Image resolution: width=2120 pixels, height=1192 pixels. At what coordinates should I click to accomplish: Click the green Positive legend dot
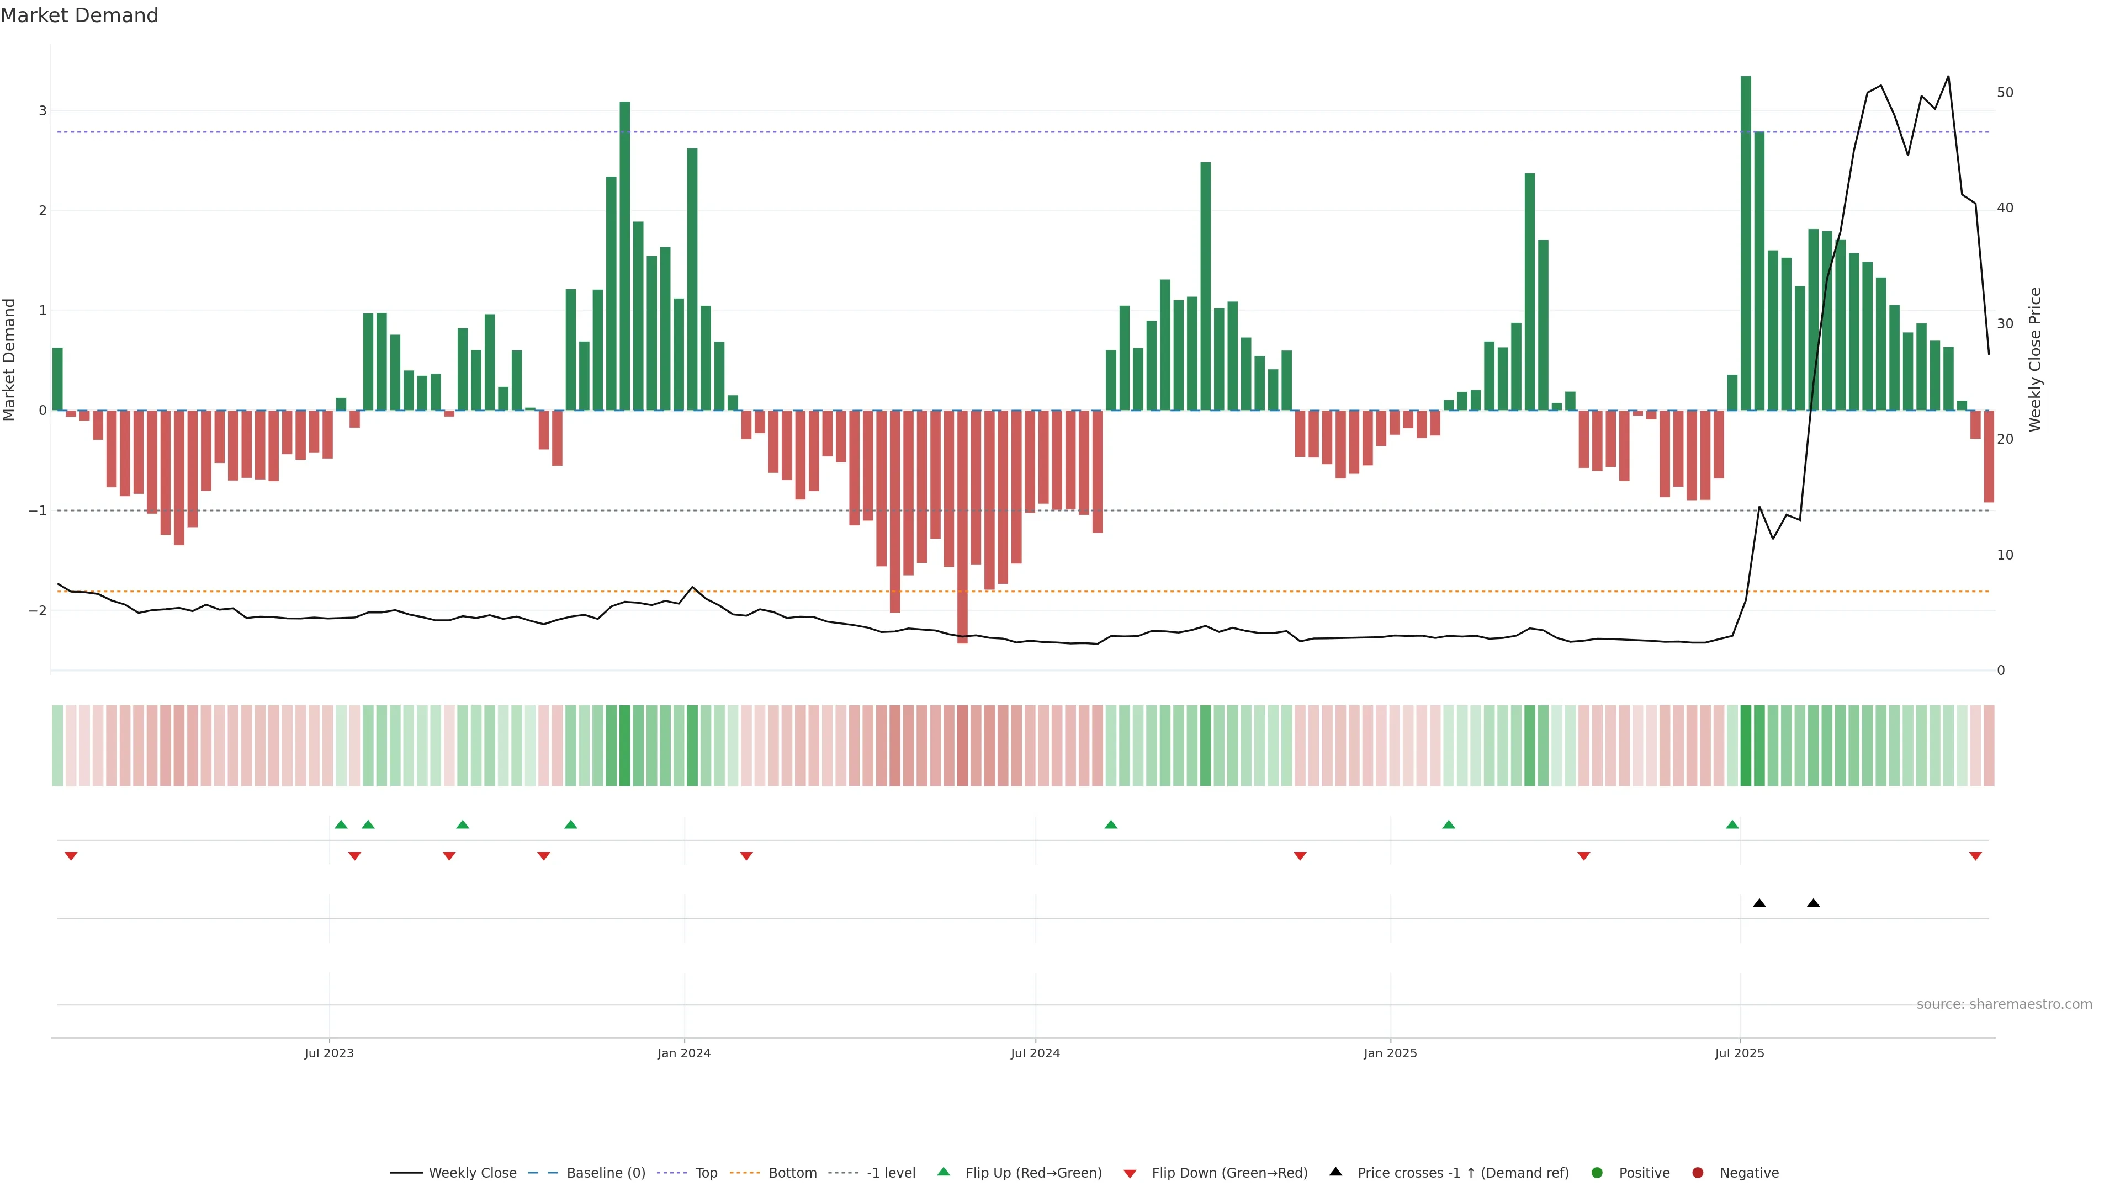1597,1173
